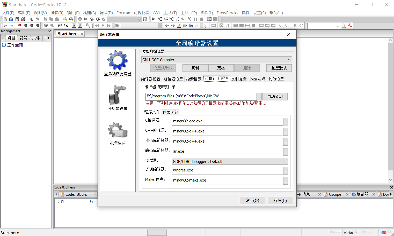
Task: Click the zoom out magnifier icon
Action: point(287,26)
